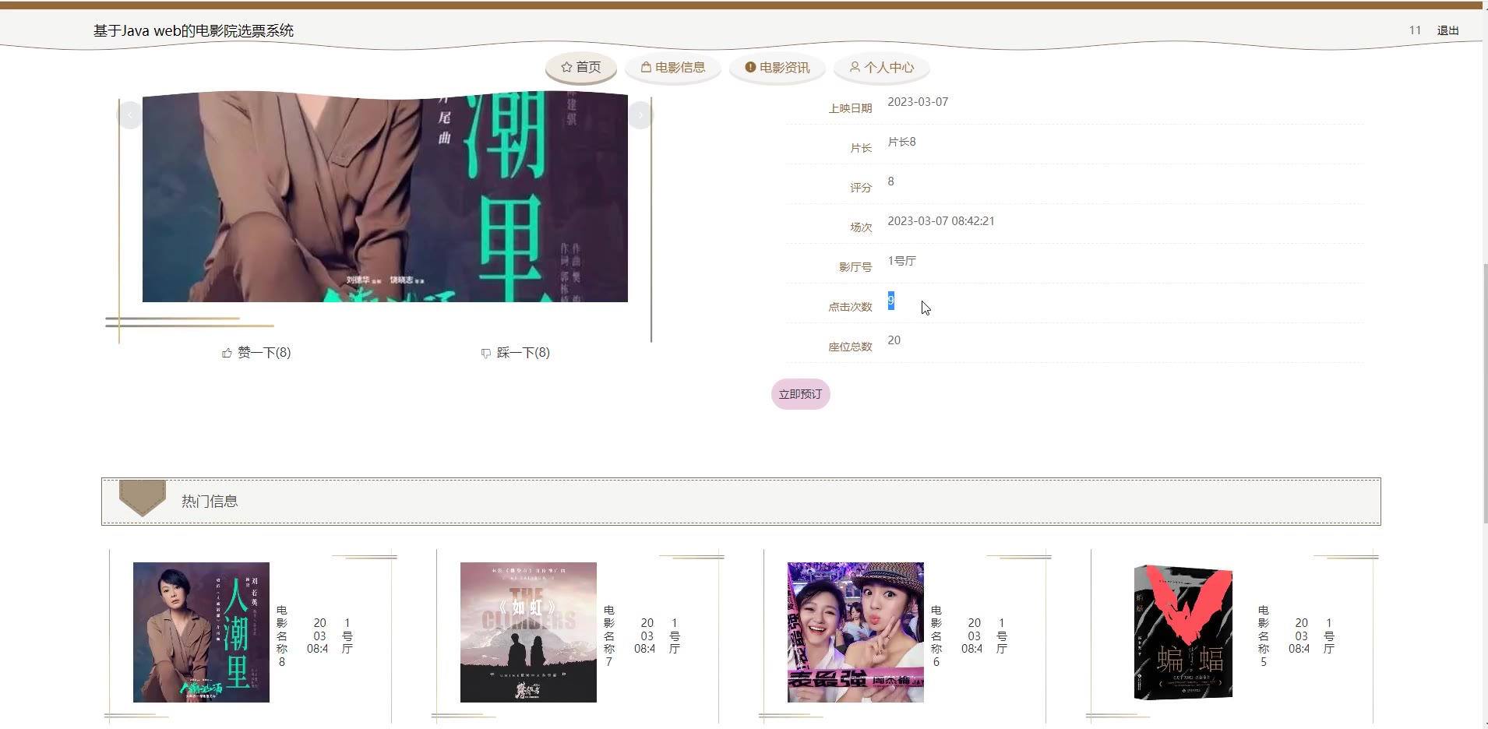Image resolution: width=1488 pixels, height=729 pixels.
Task: Open the 电影信息 navigation tab
Action: coord(673,68)
